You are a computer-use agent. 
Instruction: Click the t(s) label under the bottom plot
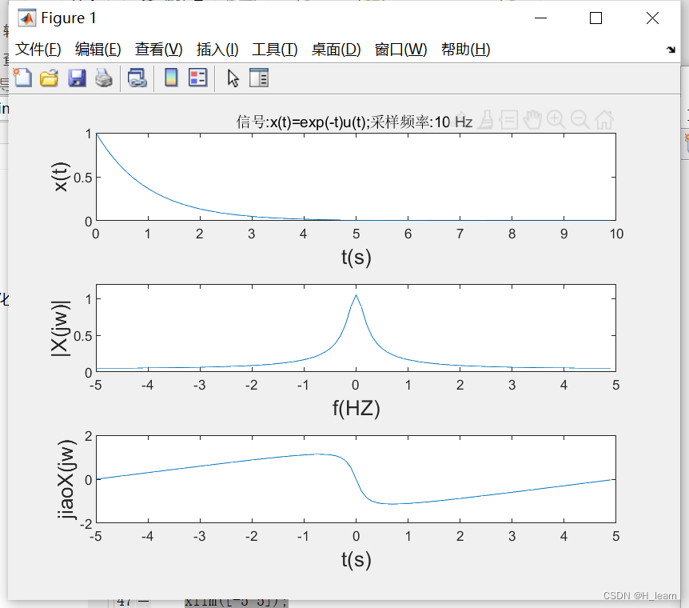coord(356,560)
